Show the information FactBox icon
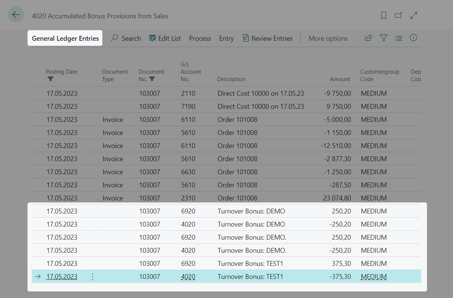Screen dimensions: 453x298 pyautogui.click(x=413, y=38)
